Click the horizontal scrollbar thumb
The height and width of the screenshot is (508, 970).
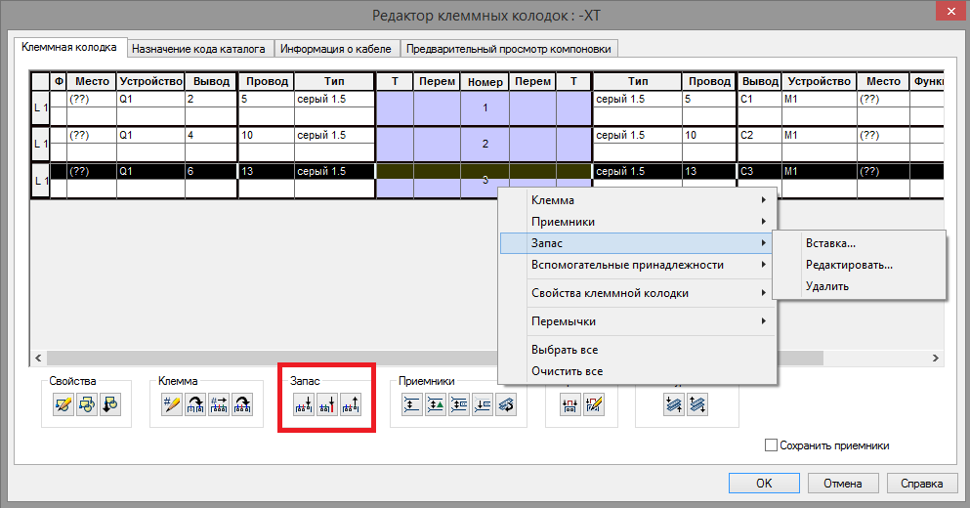[x=435, y=358]
